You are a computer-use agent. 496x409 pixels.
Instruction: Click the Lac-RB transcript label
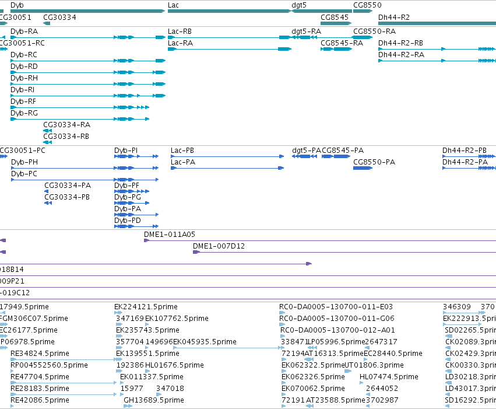(x=180, y=32)
